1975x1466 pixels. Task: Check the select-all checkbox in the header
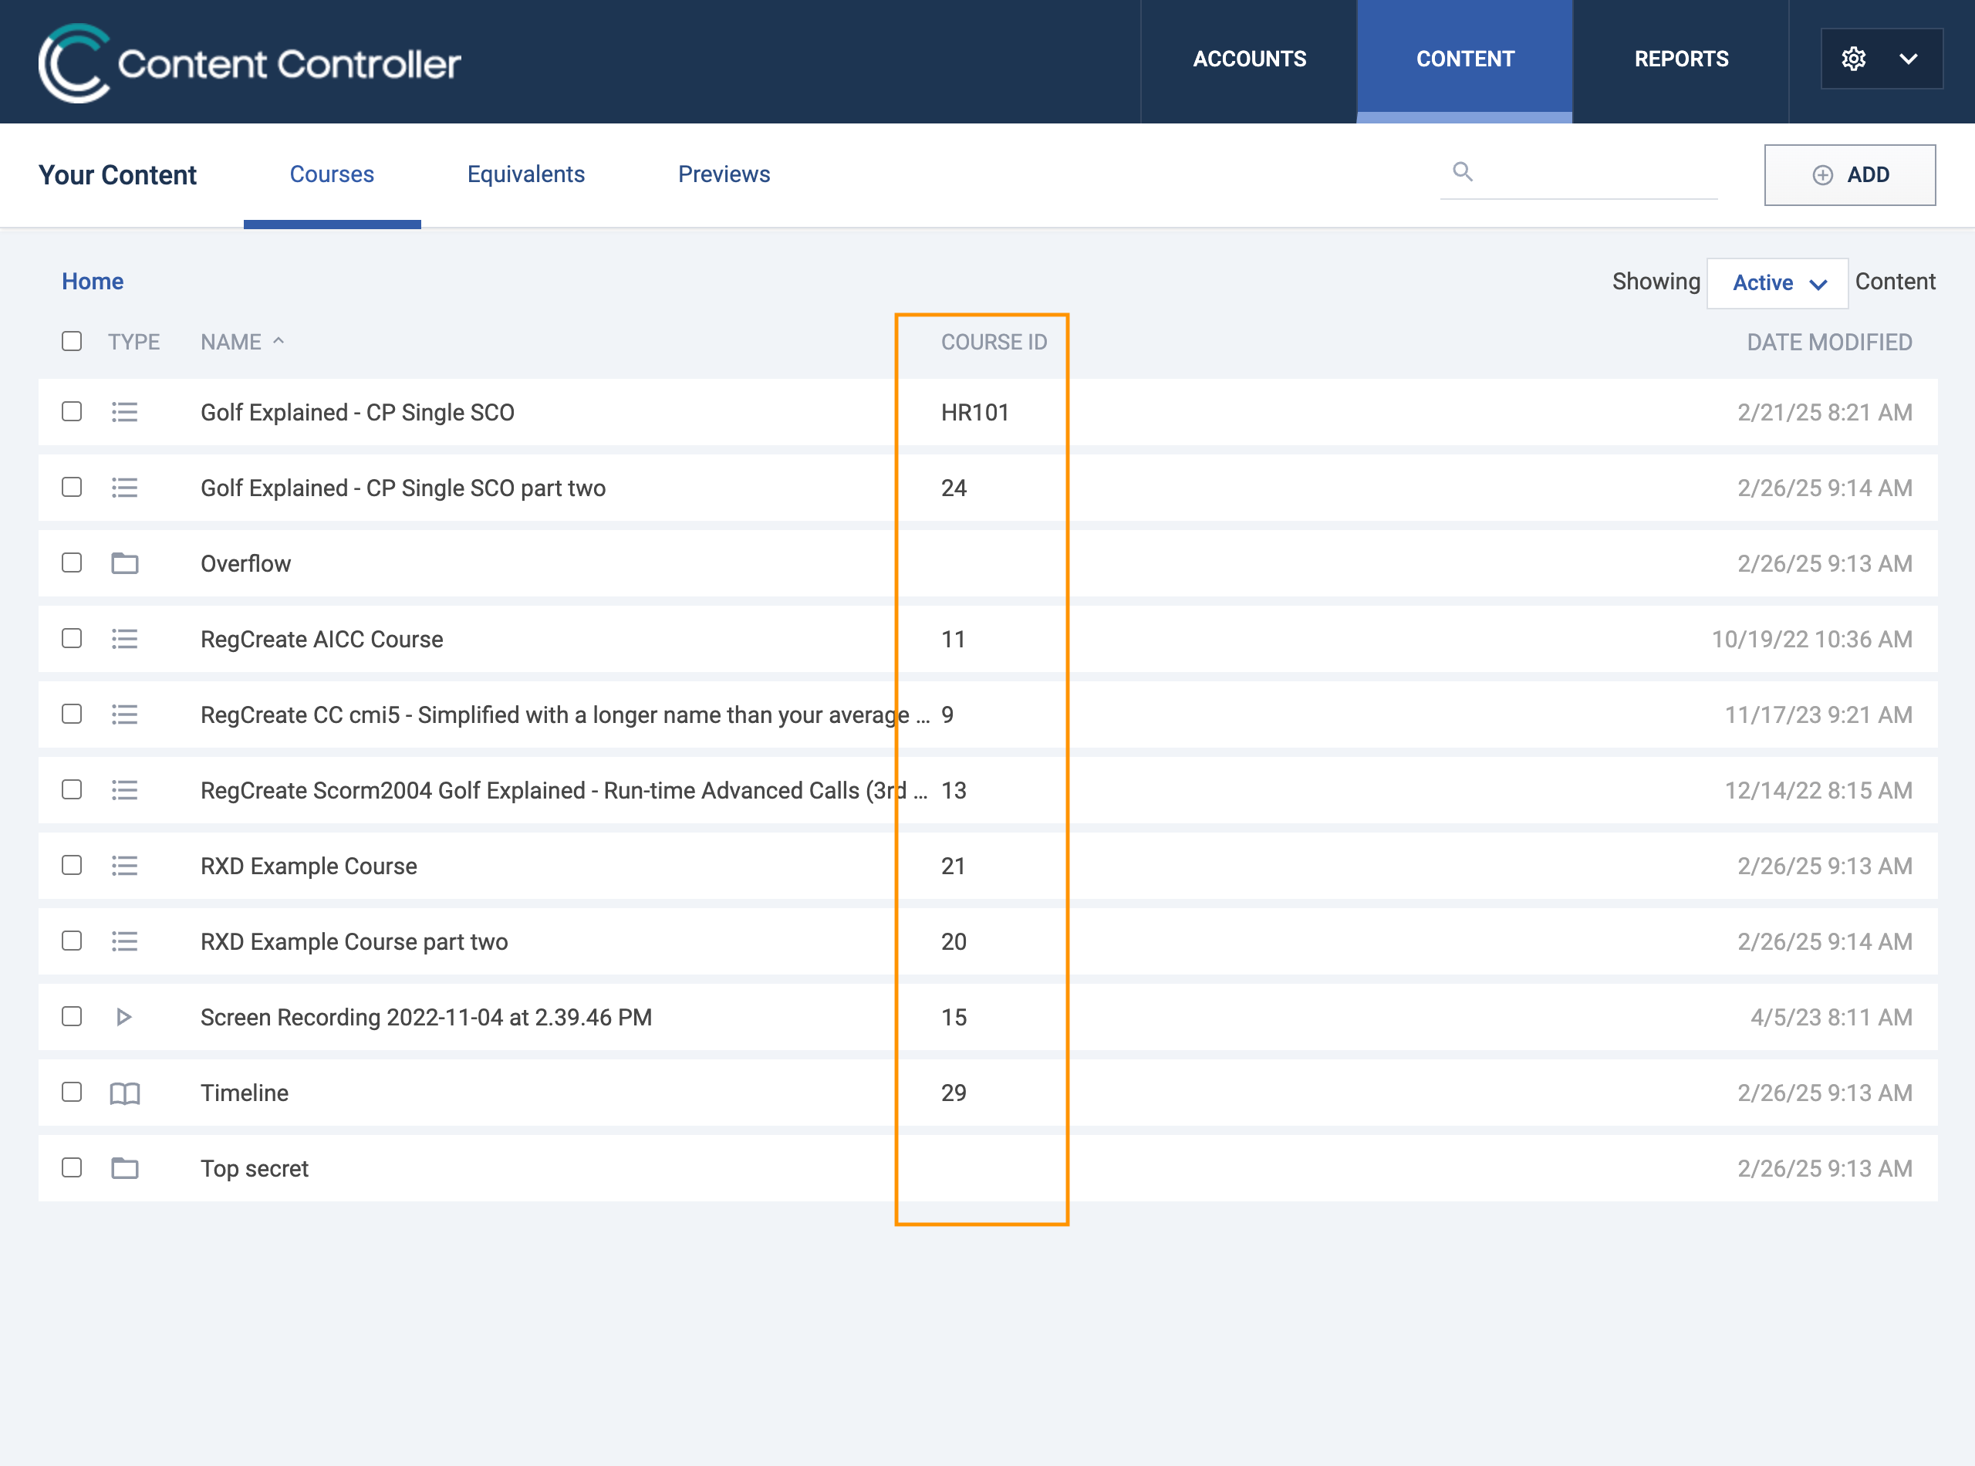[x=72, y=342]
